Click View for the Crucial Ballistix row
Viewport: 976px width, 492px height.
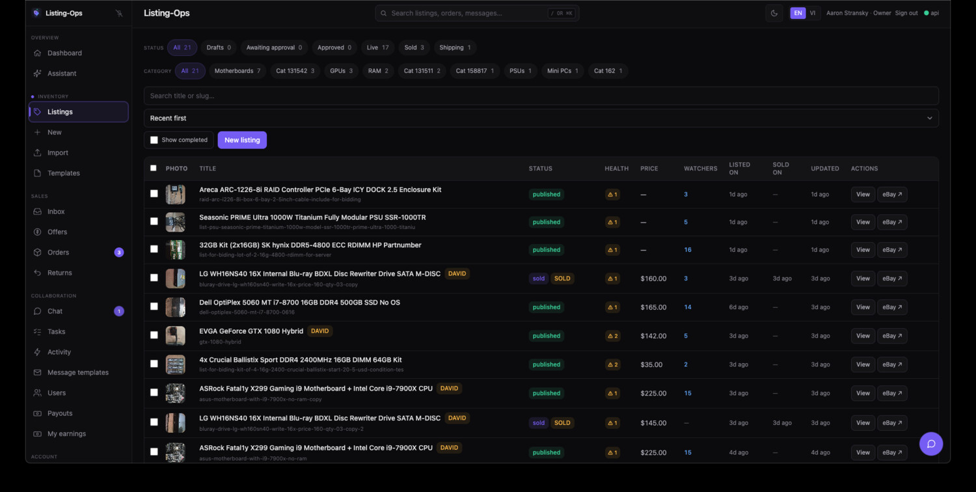(x=863, y=364)
